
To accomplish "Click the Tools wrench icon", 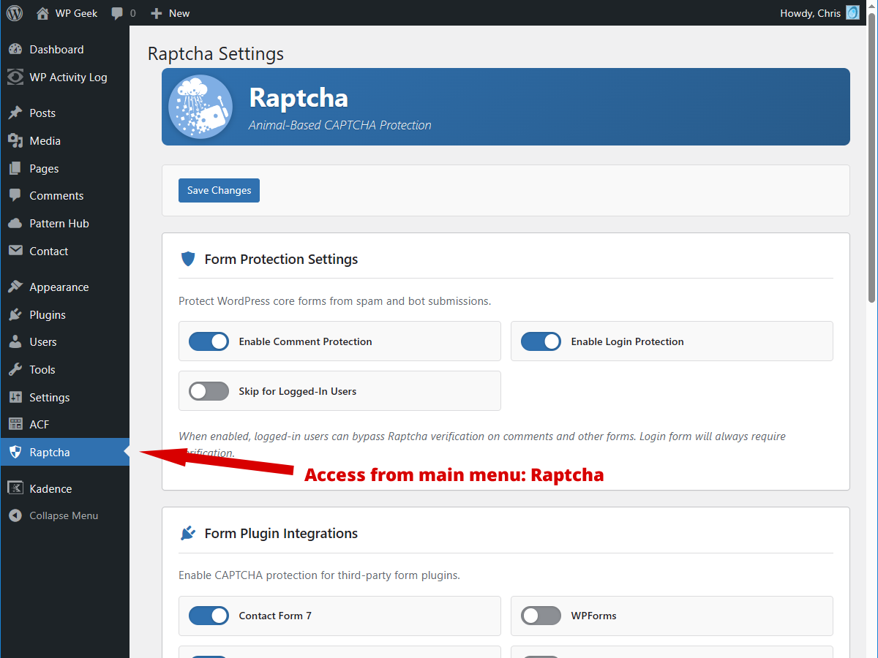I will click(15, 370).
